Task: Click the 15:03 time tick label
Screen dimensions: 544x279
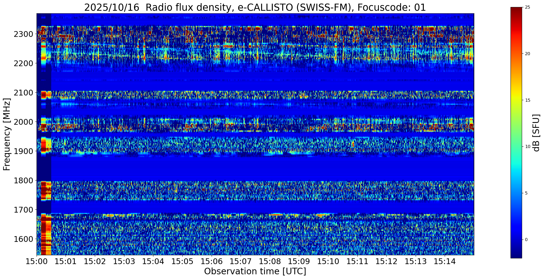Action: click(124, 261)
